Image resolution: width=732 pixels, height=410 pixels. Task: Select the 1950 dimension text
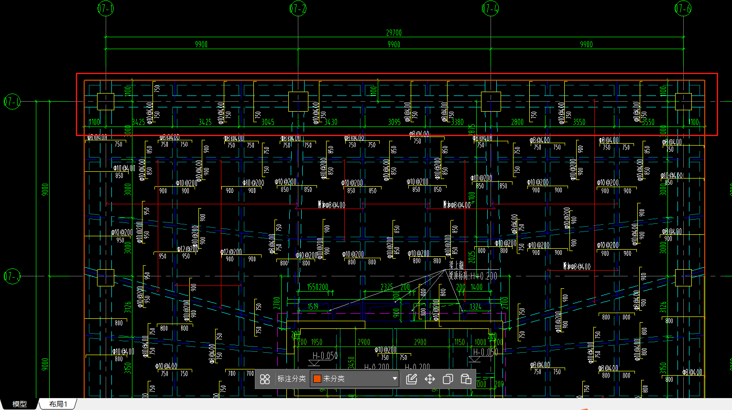coord(317,342)
